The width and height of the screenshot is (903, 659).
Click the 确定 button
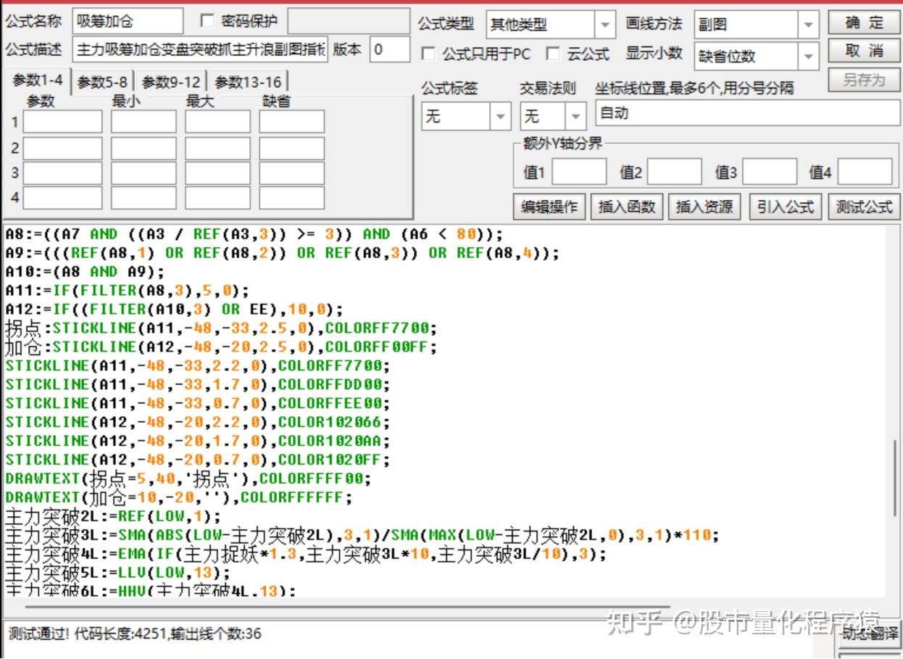click(864, 22)
